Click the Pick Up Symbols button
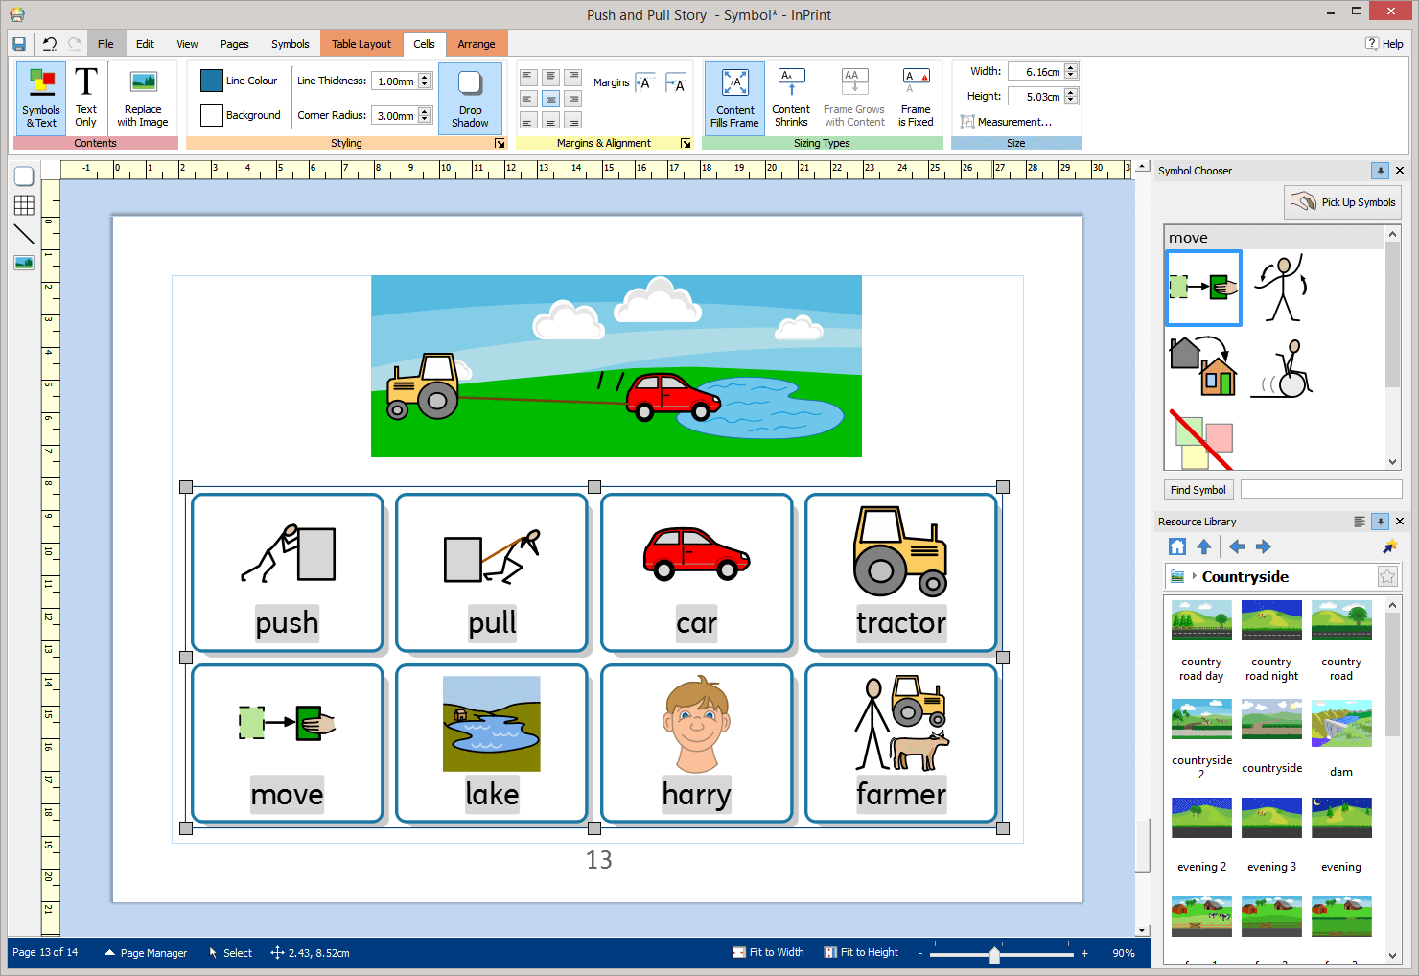The width and height of the screenshot is (1419, 976). (1343, 202)
